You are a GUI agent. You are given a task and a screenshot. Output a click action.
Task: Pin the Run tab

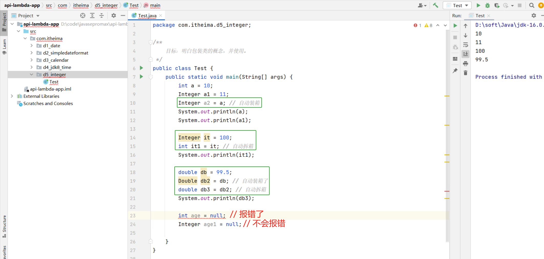pyautogui.click(x=455, y=71)
